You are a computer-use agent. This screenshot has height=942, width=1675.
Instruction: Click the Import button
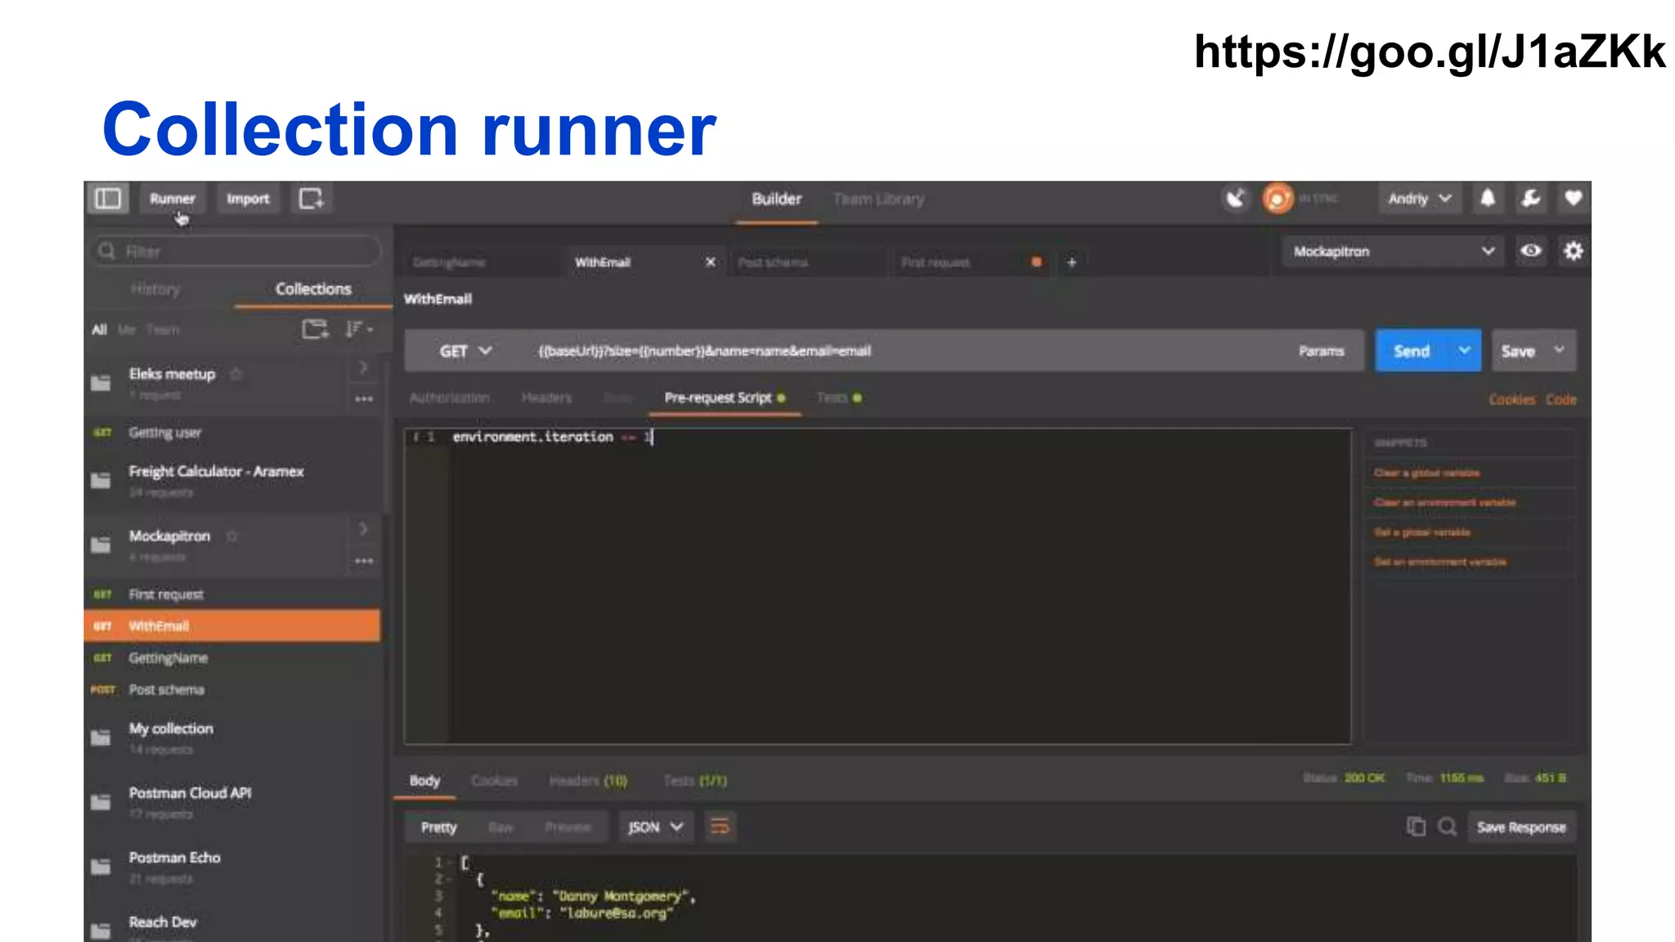(x=248, y=199)
